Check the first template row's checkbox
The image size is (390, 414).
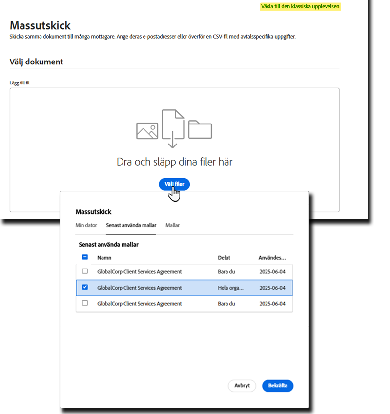point(85,271)
